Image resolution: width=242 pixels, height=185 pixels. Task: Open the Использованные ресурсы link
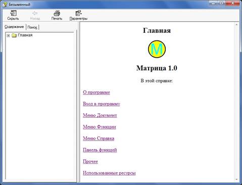[x=109, y=173]
